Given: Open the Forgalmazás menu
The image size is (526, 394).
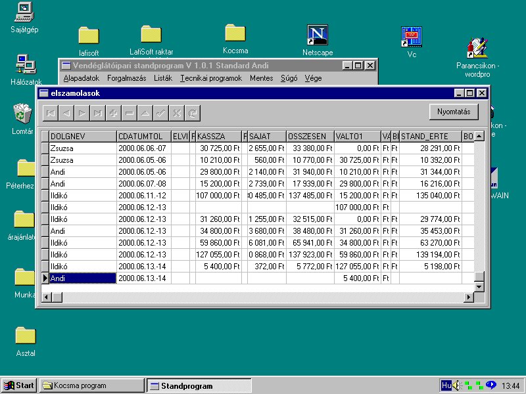Looking at the screenshot, I should point(126,78).
